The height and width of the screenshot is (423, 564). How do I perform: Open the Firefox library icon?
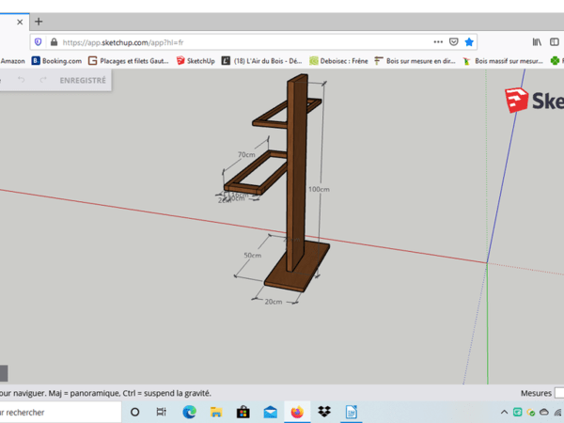click(538, 42)
